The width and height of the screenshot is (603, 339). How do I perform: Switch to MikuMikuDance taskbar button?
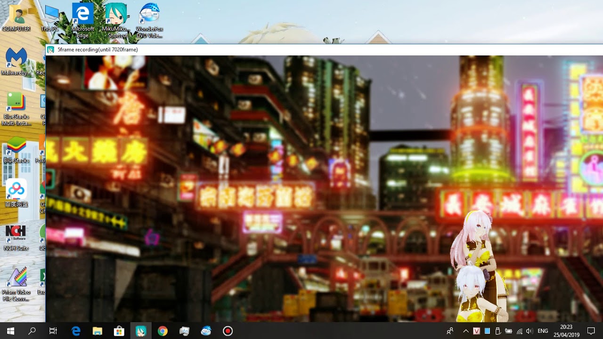[x=141, y=331]
